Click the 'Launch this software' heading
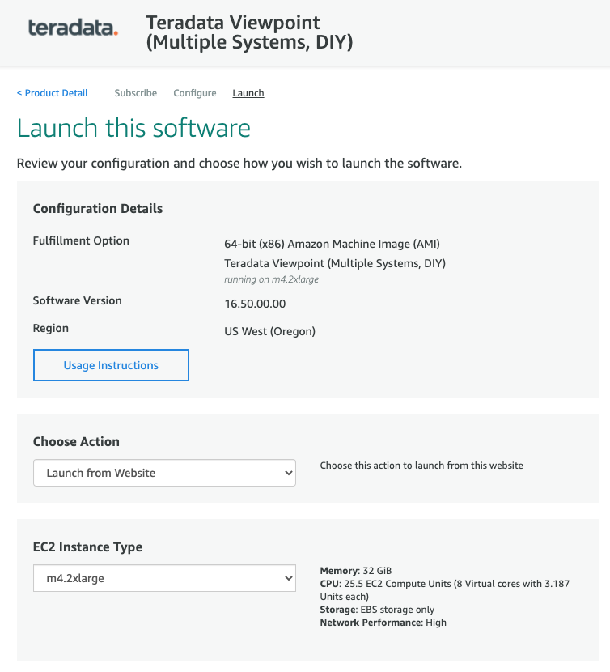610x672 pixels. click(133, 129)
